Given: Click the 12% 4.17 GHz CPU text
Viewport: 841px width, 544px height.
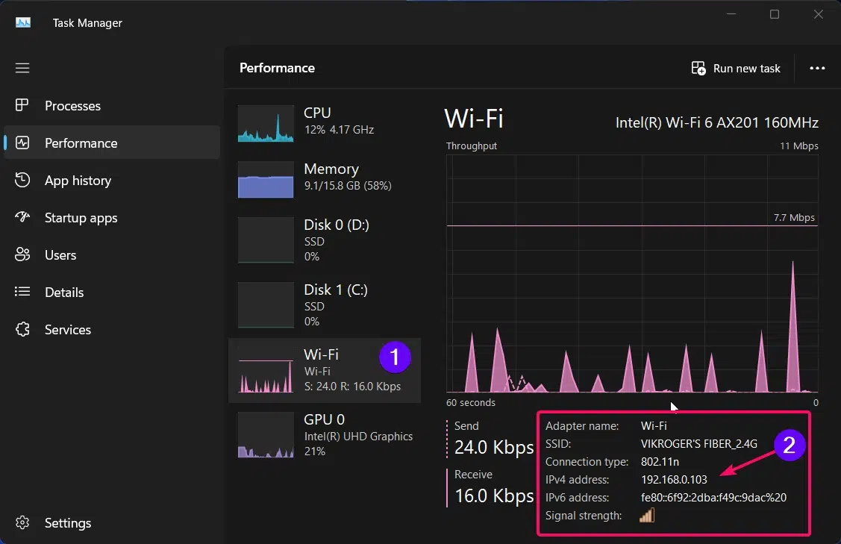Looking at the screenshot, I should 339,129.
